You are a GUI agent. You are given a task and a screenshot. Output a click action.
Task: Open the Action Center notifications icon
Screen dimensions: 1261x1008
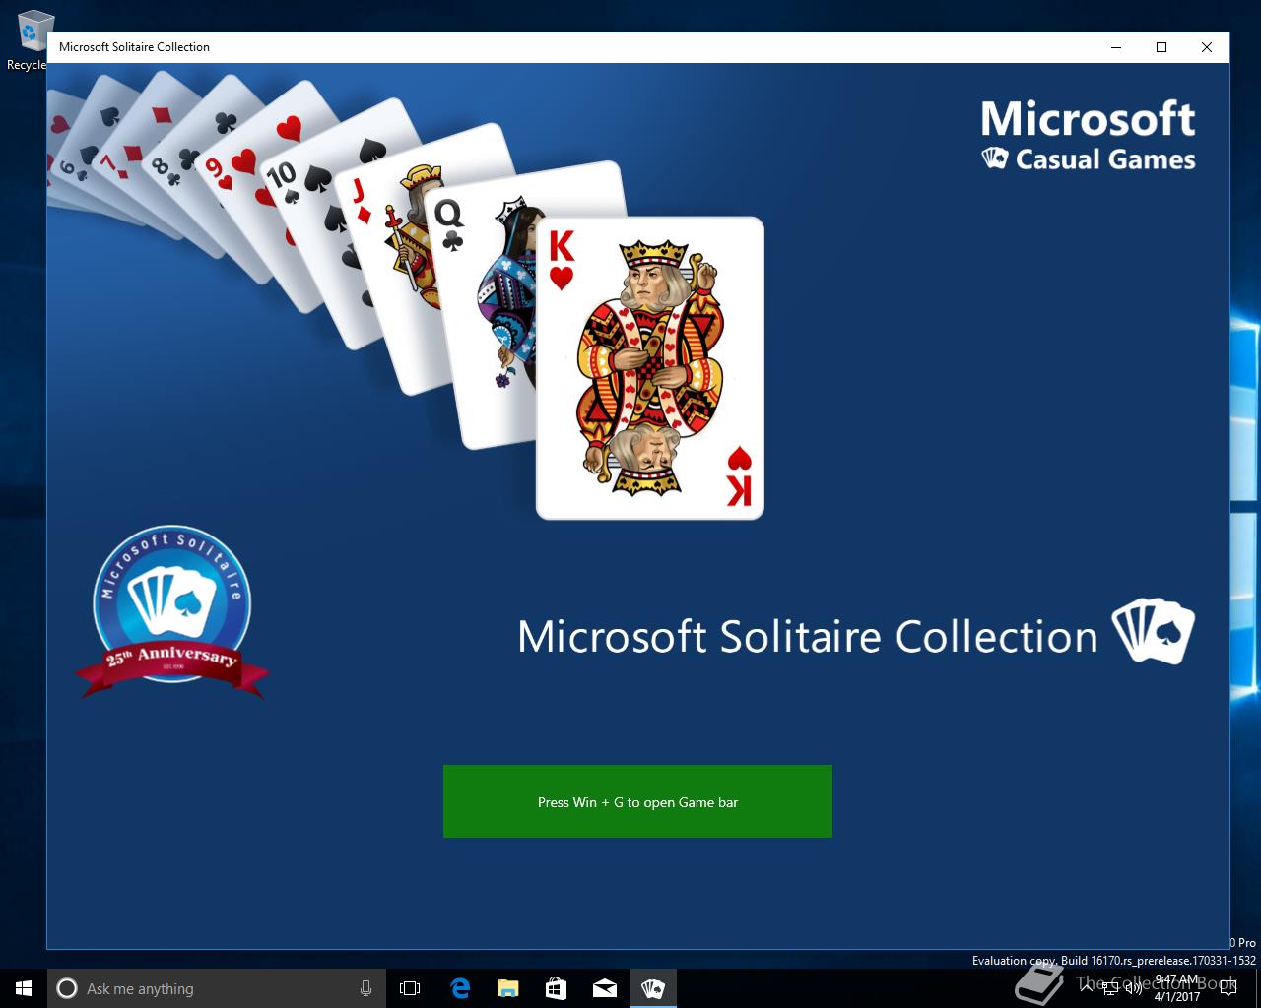point(1228,988)
